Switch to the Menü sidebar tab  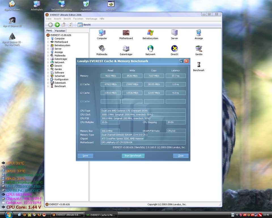[x=49, y=31]
